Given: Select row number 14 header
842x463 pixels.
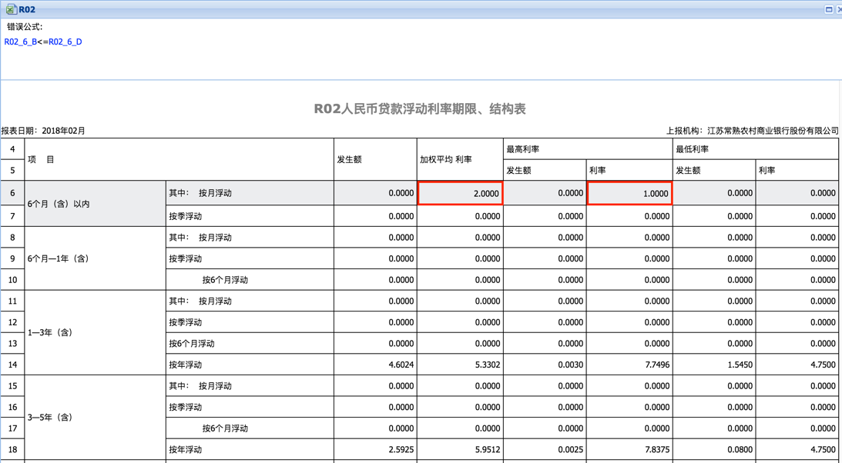Looking at the screenshot, I should (x=12, y=365).
